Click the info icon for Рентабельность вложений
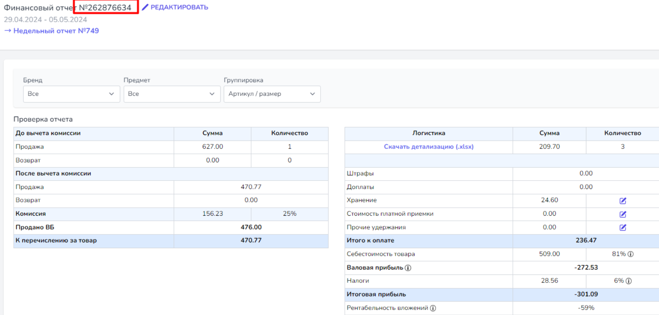 [433, 308]
